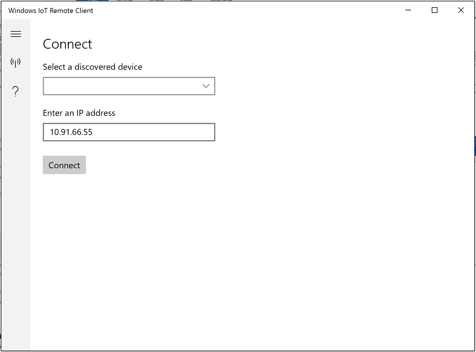The image size is (476, 352).
Task: Close the Windows IoT Remote Client window
Action: coord(461,10)
